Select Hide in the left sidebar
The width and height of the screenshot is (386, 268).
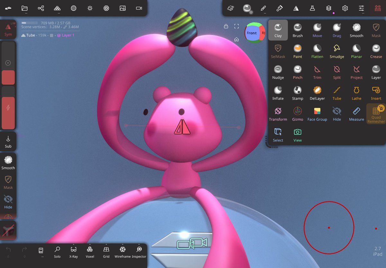click(8, 202)
